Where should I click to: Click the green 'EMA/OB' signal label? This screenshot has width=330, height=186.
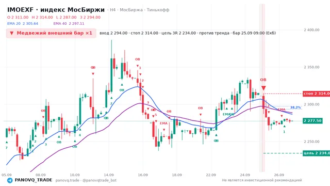(228, 114)
